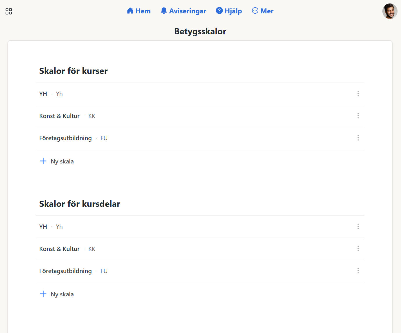The width and height of the screenshot is (401, 333).
Task: Open options for Konst & Kultur course scale
Action: point(358,116)
